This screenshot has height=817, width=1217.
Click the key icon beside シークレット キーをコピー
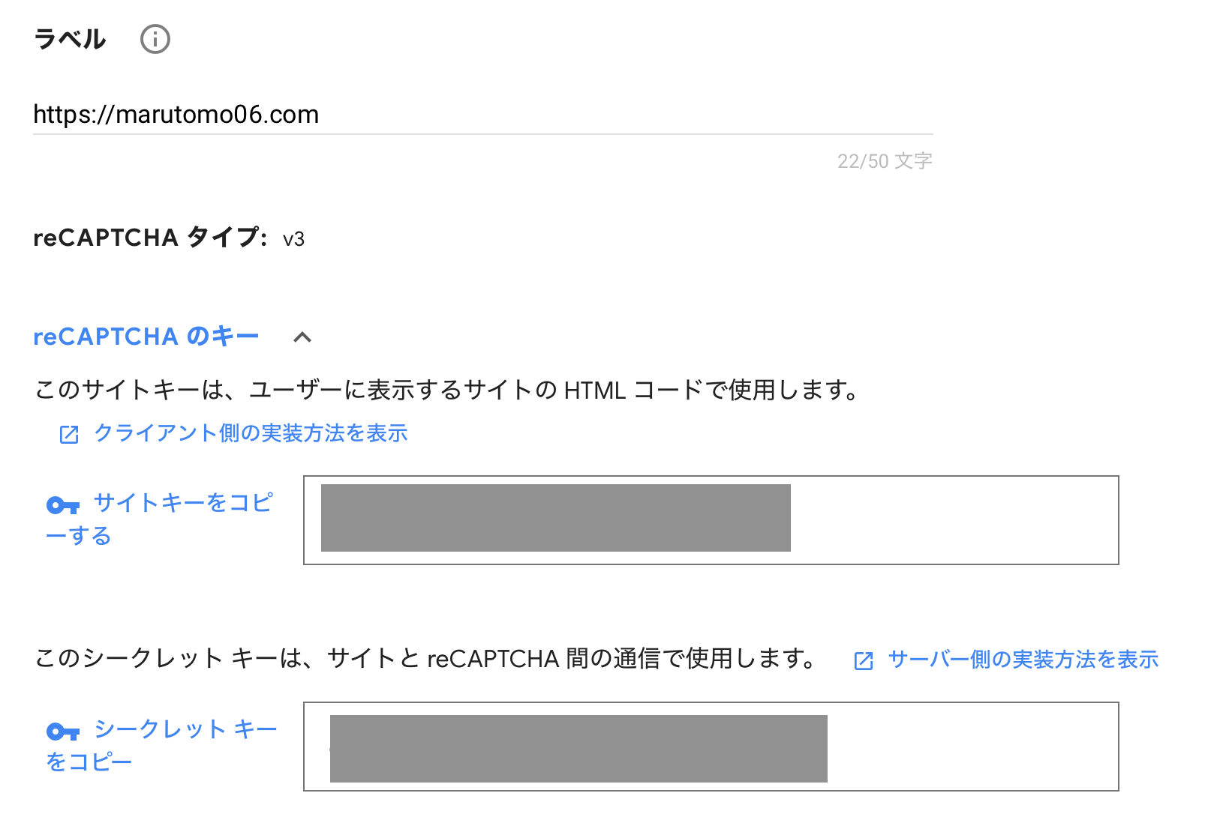63,732
